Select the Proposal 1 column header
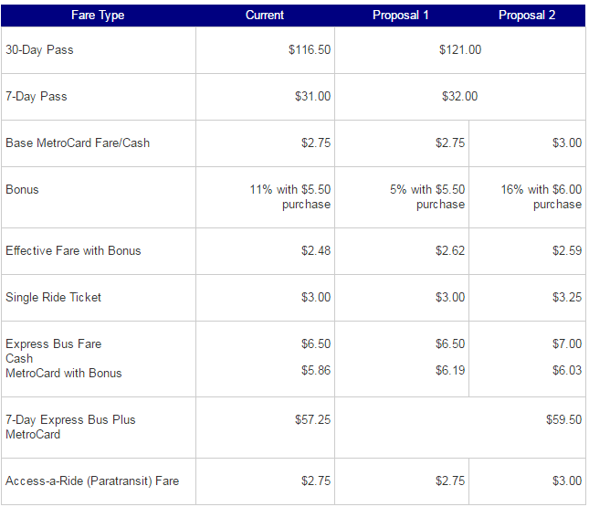 [401, 16]
